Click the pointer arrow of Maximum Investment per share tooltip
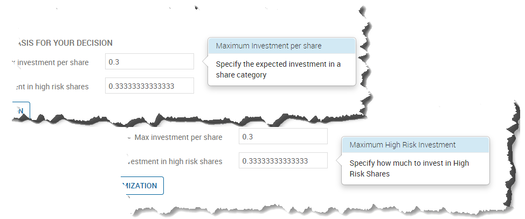This screenshot has width=525, height=219. [205, 61]
